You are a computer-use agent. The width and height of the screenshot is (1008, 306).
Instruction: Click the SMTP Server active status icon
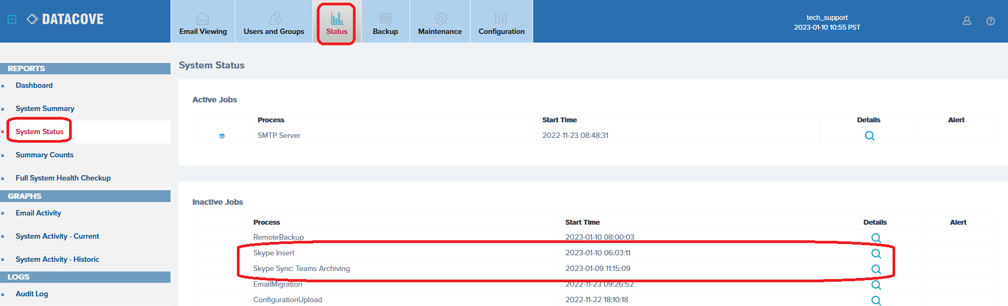tap(222, 136)
